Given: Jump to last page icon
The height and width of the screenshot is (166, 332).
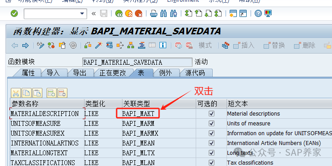Looking at the screenshot, I should 218,14.
